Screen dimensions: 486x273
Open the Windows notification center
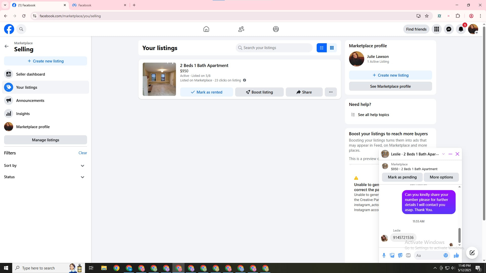(478, 268)
